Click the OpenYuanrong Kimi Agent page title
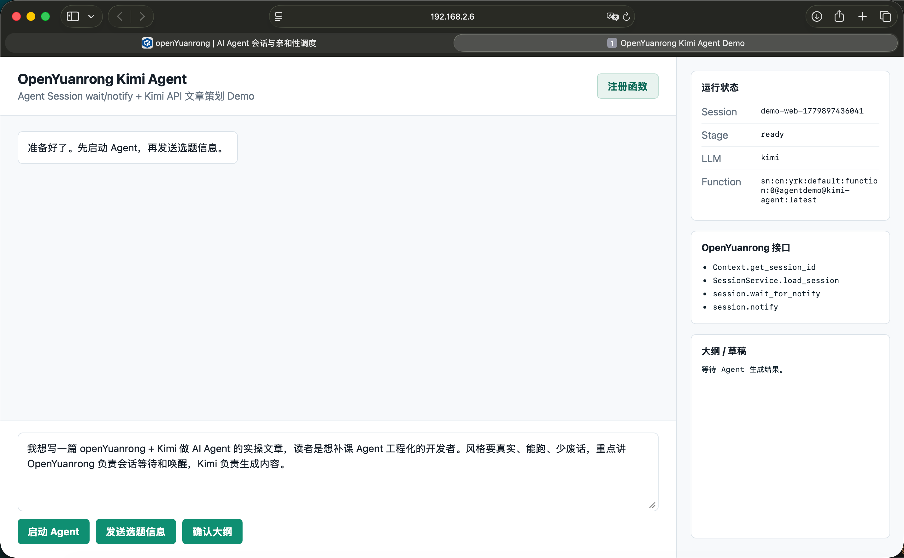This screenshot has height=558, width=904. click(x=102, y=79)
